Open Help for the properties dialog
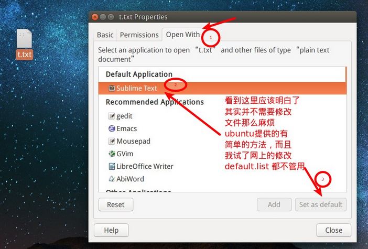The width and height of the screenshot is (368, 249). pyautogui.click(x=111, y=230)
